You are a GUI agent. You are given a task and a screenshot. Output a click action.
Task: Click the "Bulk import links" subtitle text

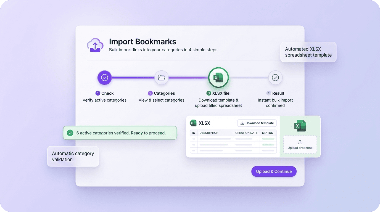[163, 50]
